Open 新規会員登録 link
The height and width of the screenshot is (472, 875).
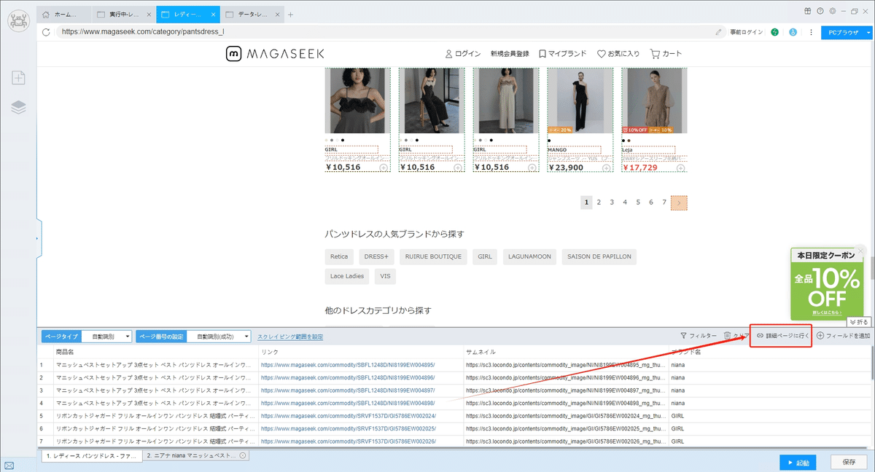click(x=510, y=53)
